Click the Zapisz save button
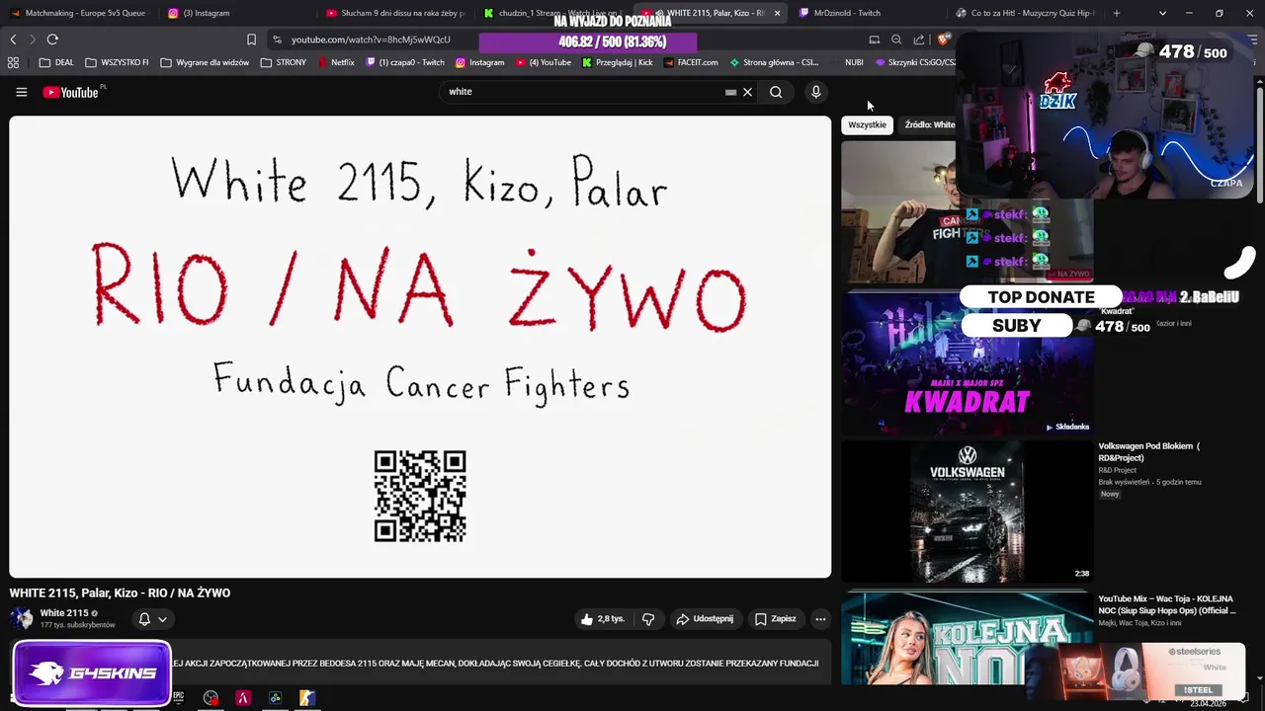 [x=776, y=619]
